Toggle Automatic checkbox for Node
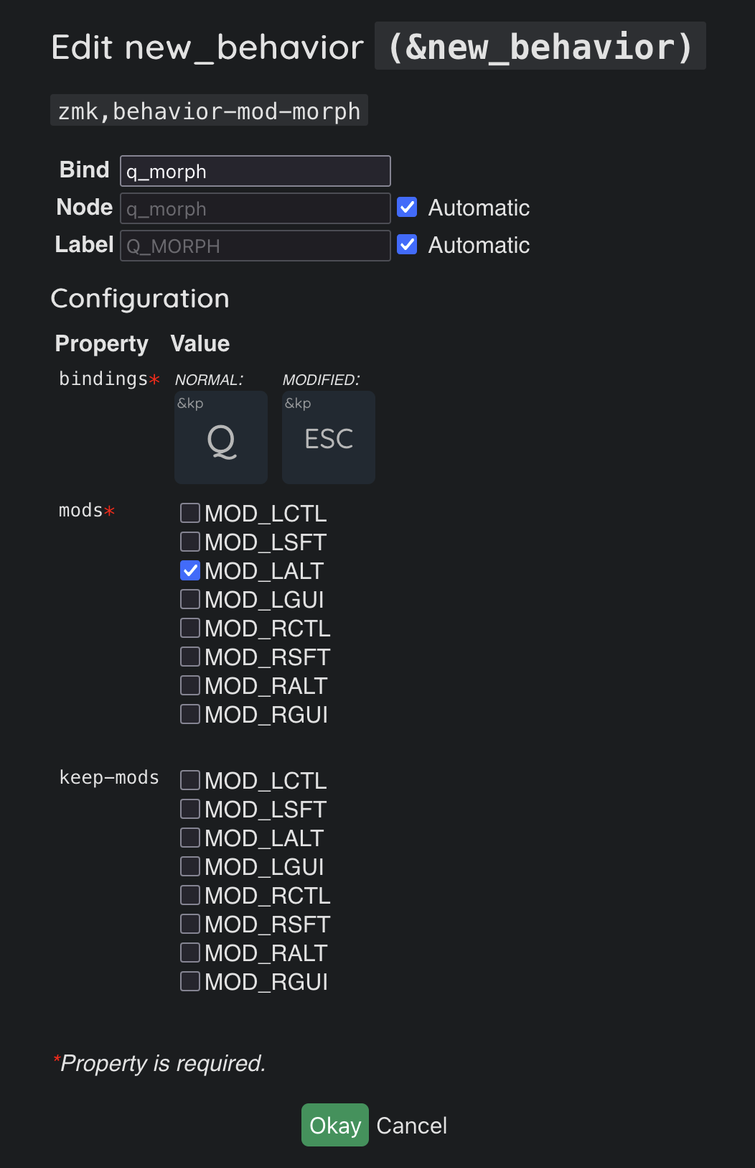 [x=407, y=208]
